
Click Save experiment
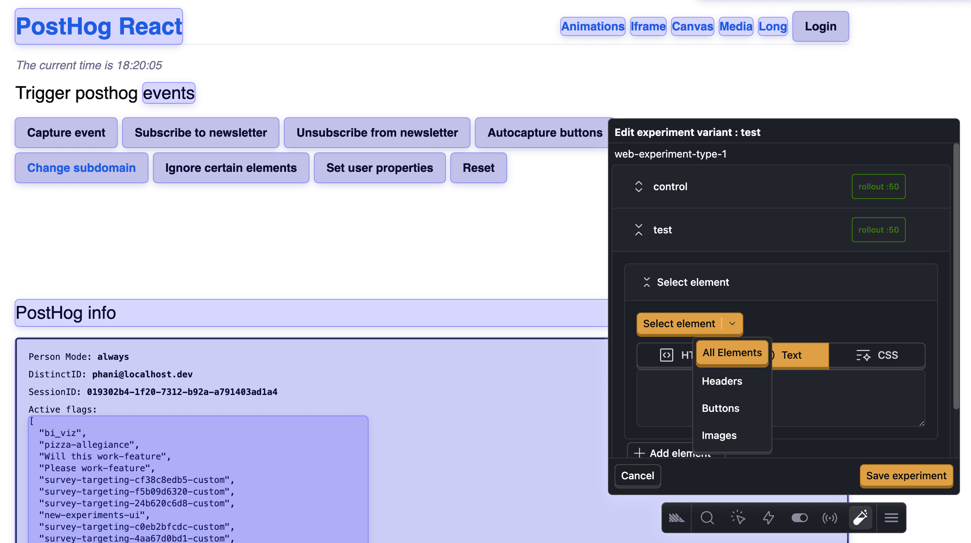pyautogui.click(x=906, y=476)
